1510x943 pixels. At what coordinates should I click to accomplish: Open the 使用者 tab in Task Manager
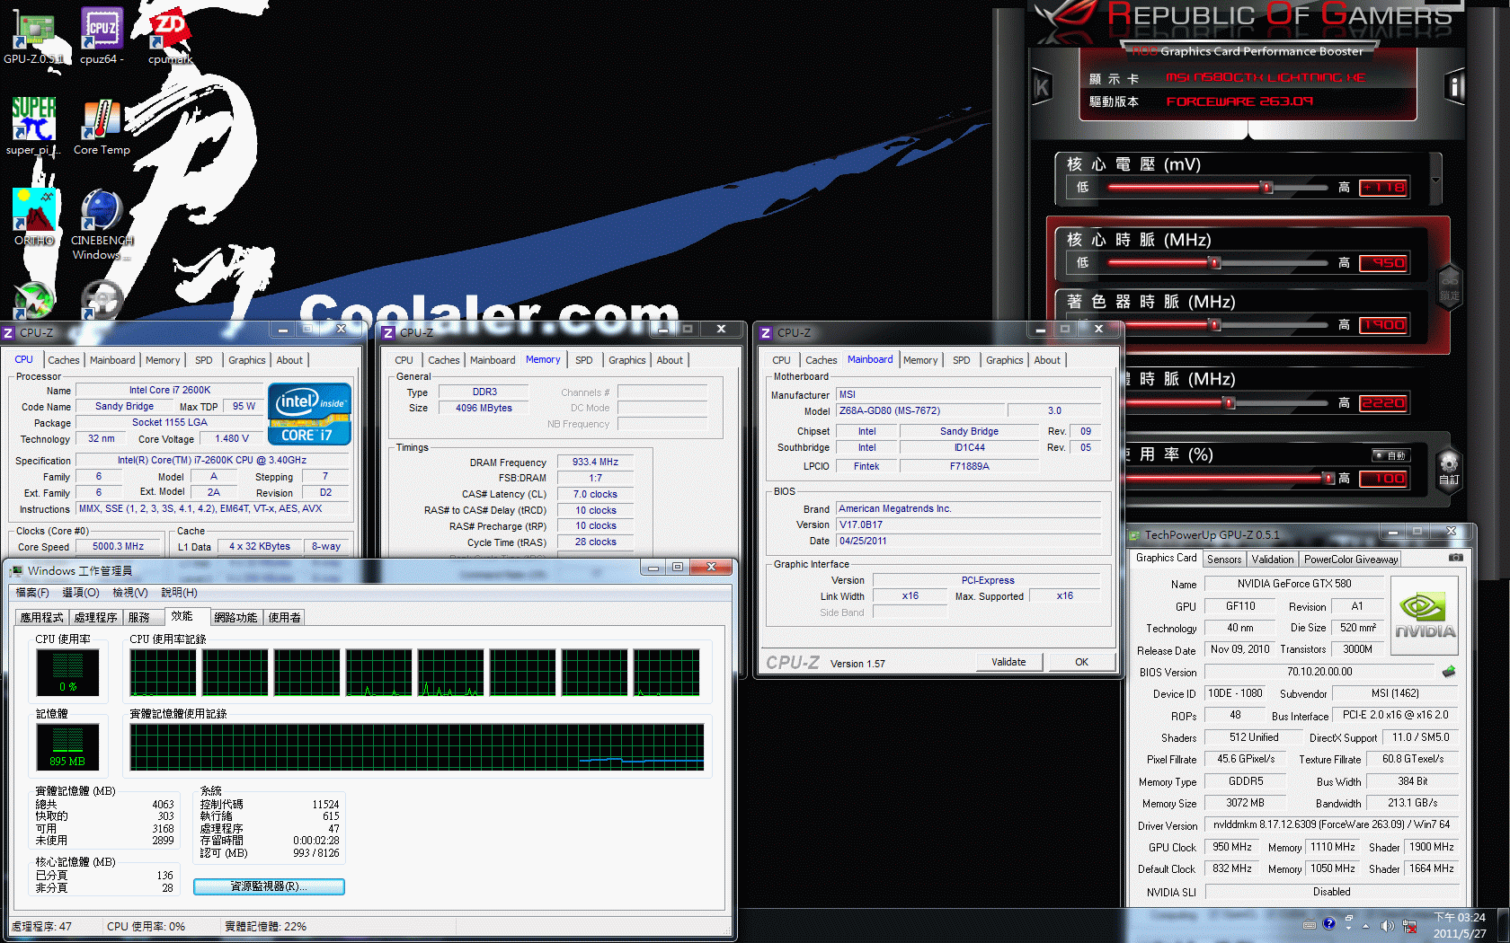(x=284, y=618)
